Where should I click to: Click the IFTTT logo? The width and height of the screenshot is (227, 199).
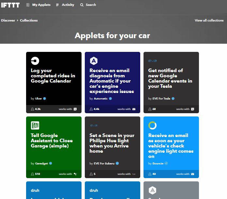tap(10, 5)
